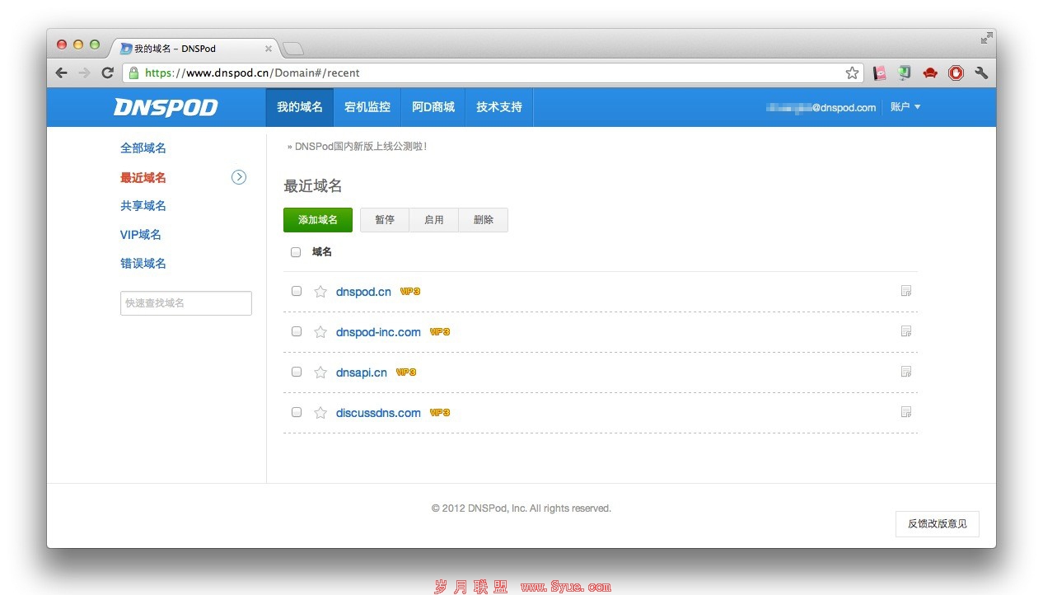Star the dnspod.cn domain
Viewport: 1043px width, 595px height.
[x=320, y=292]
